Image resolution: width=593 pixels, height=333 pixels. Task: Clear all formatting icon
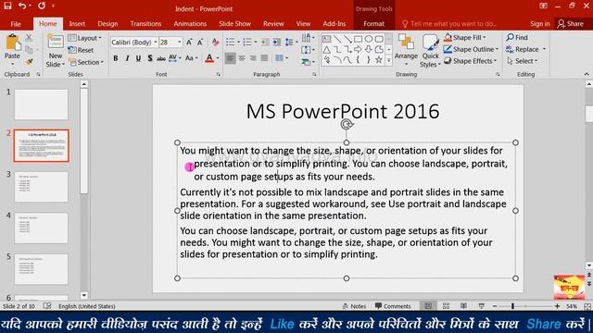pyautogui.click(x=216, y=43)
